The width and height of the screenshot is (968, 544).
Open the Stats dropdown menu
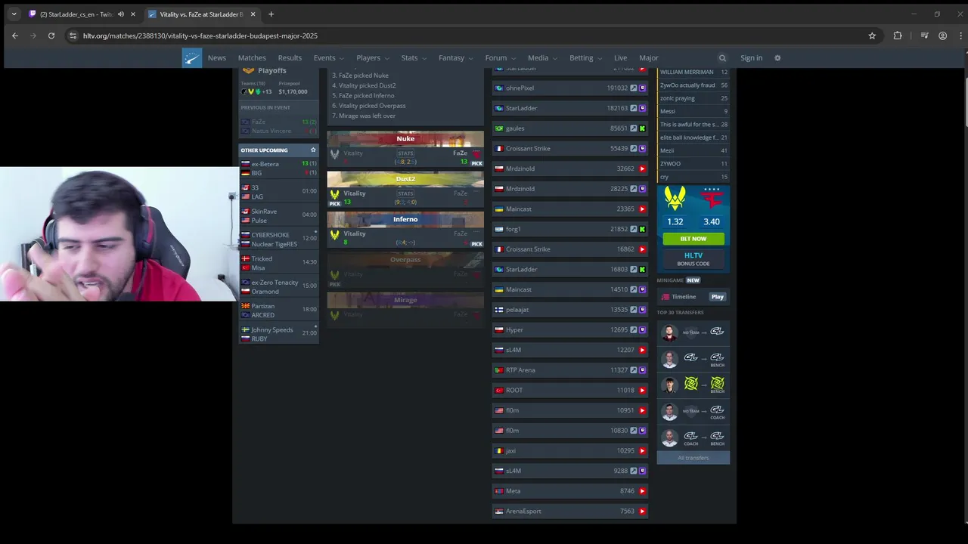click(x=414, y=58)
